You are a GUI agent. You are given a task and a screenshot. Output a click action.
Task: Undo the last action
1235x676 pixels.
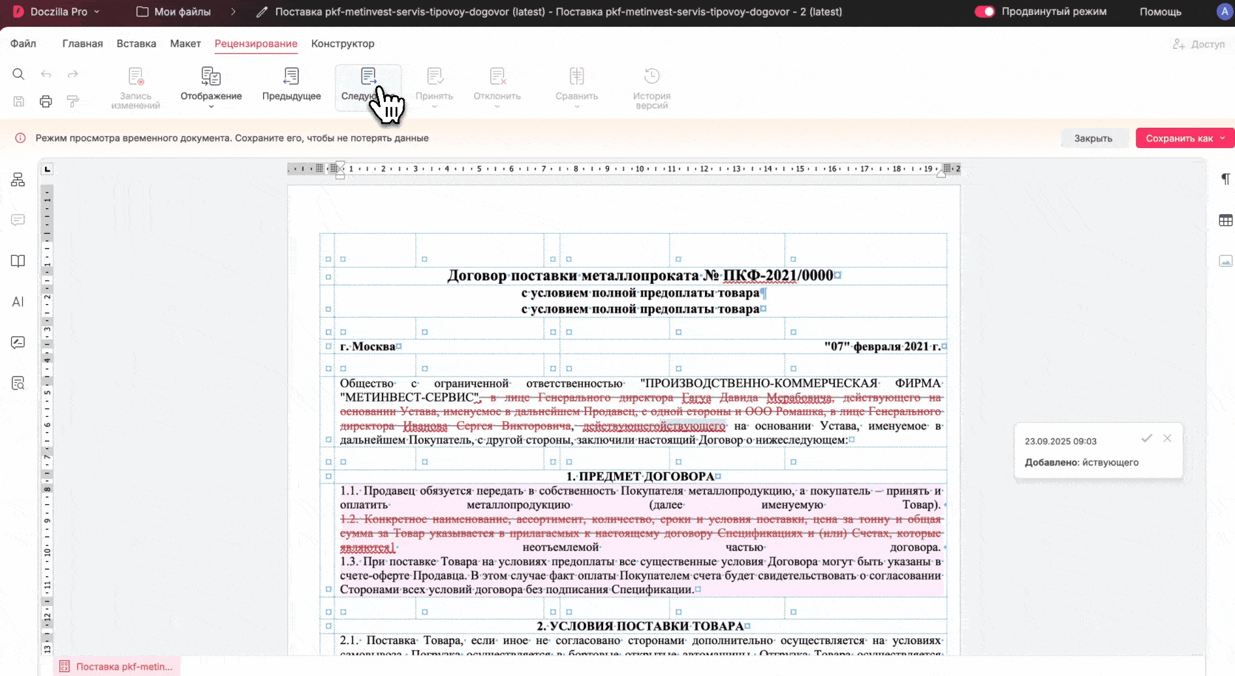[x=46, y=74]
